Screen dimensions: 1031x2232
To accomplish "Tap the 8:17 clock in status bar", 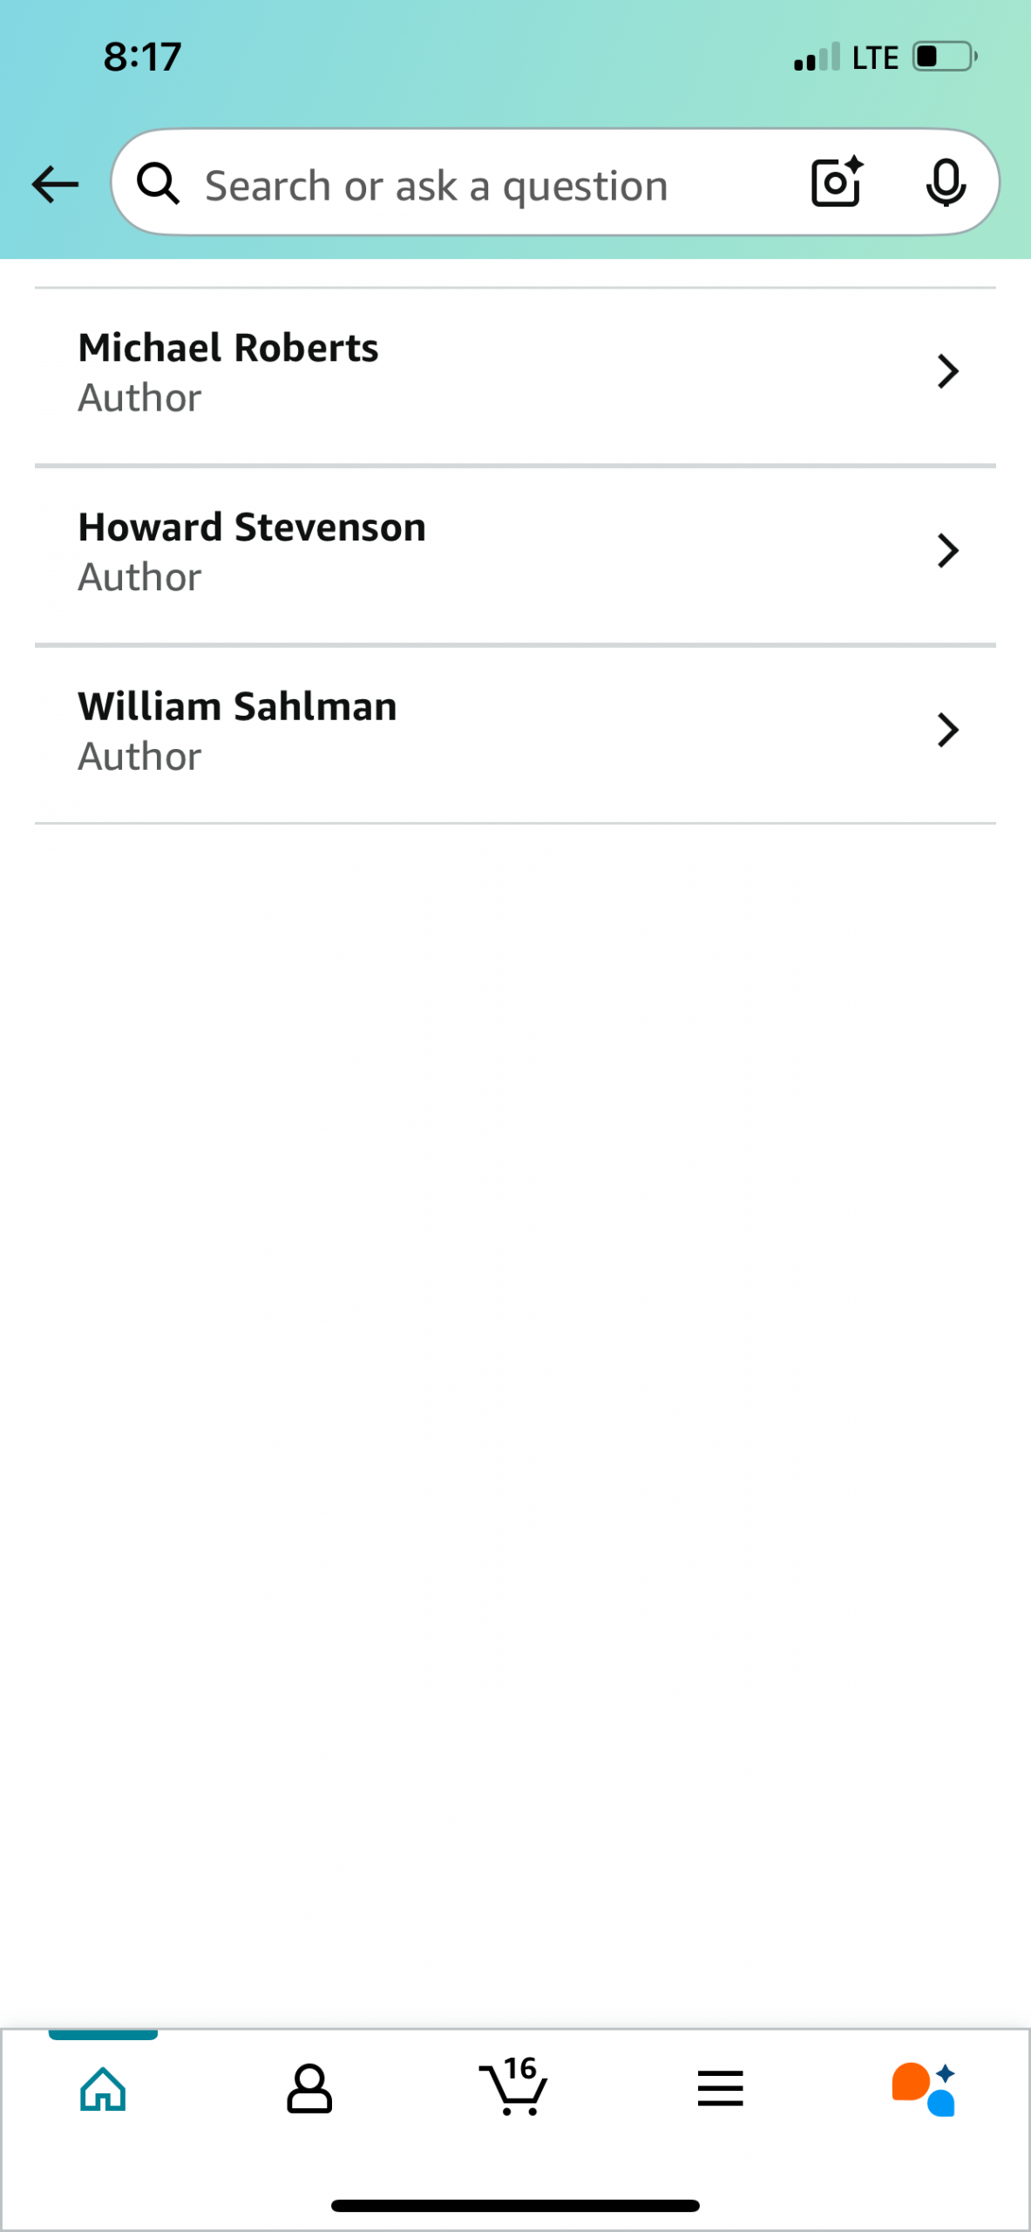I will tap(142, 58).
